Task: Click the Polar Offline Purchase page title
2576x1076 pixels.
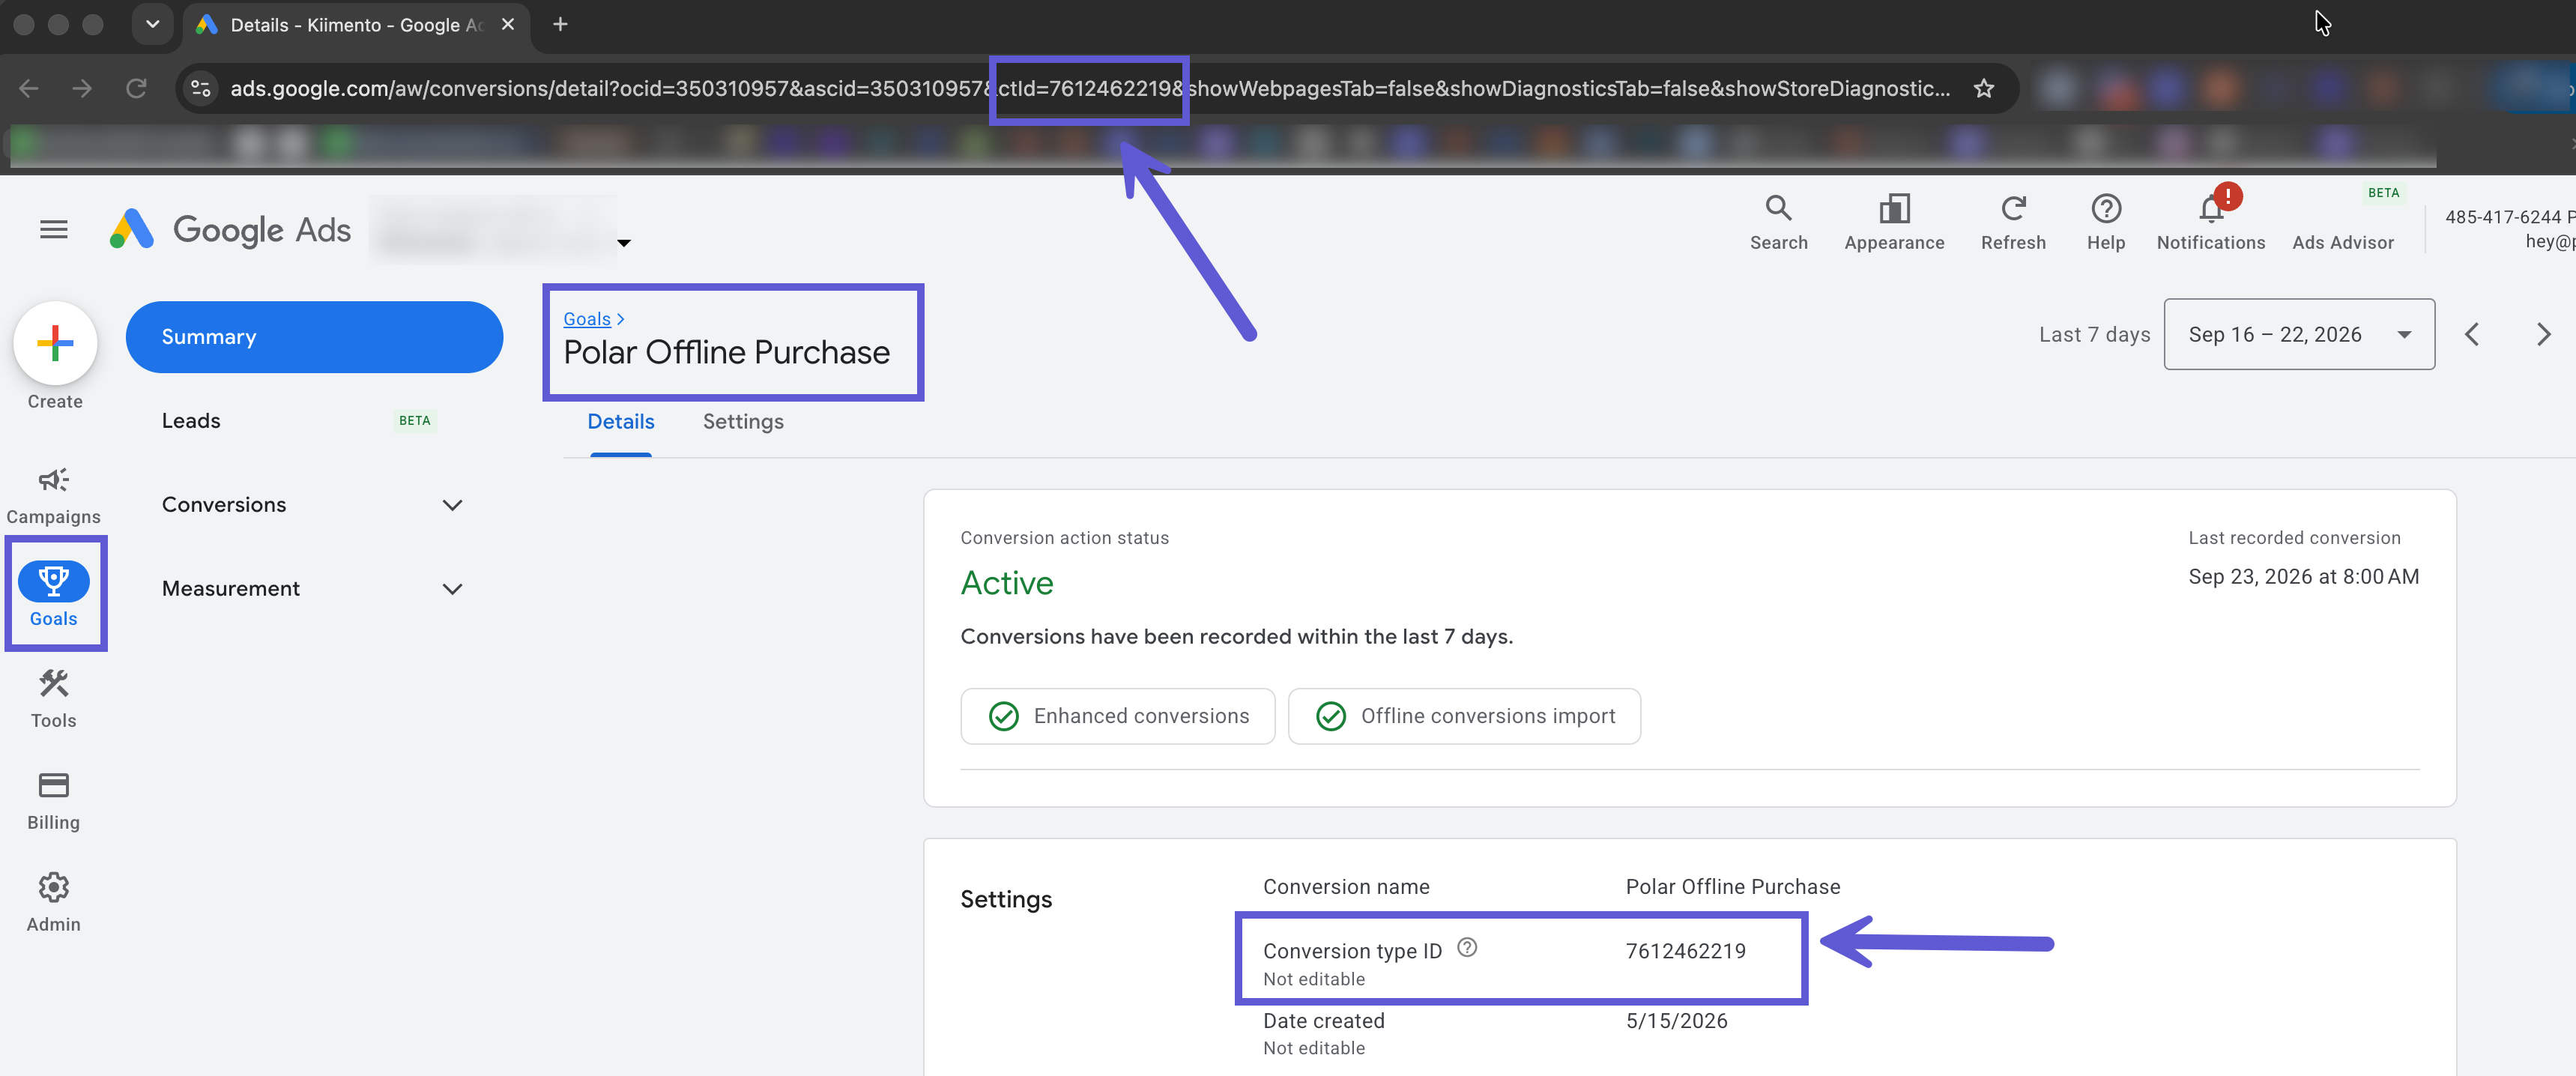Action: pos(726,352)
